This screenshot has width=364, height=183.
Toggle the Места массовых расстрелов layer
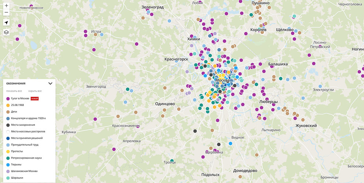coord(26,131)
